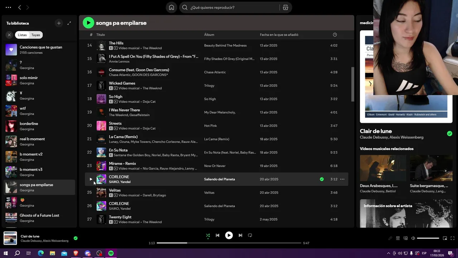Create a new playlist with plus icon

pyautogui.click(x=59, y=23)
